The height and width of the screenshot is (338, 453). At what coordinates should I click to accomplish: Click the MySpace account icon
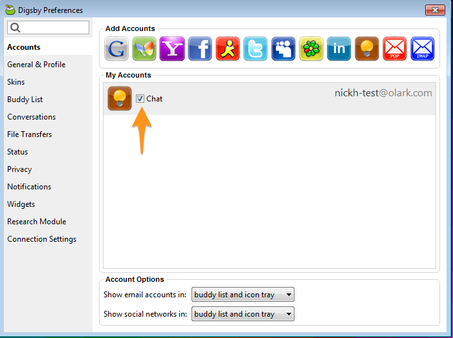283,48
